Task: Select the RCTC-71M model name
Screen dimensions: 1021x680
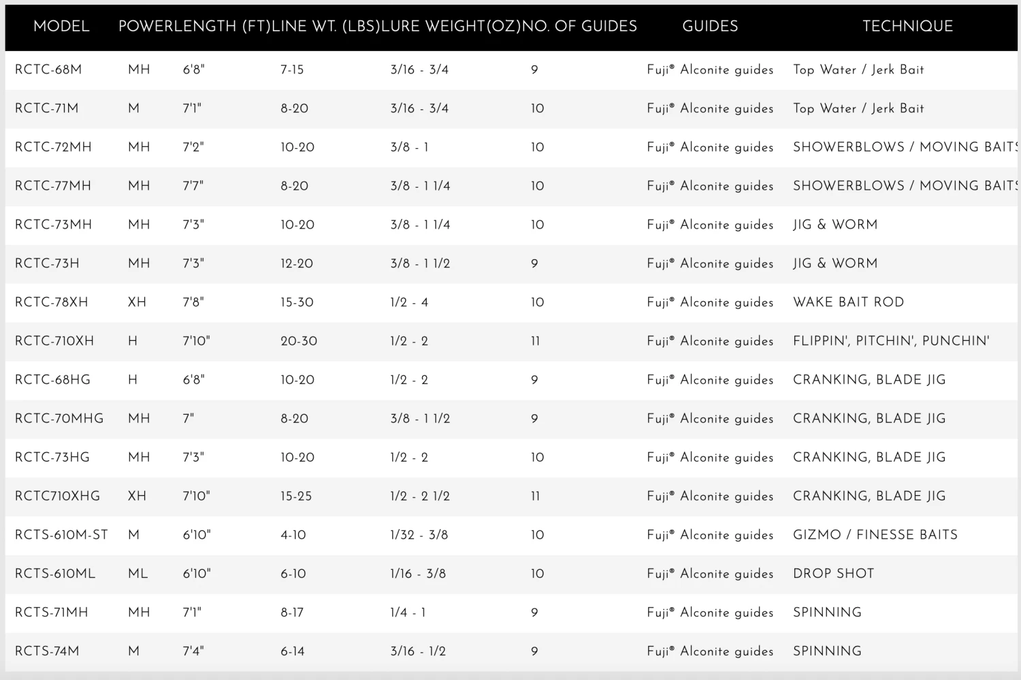Action: click(47, 108)
